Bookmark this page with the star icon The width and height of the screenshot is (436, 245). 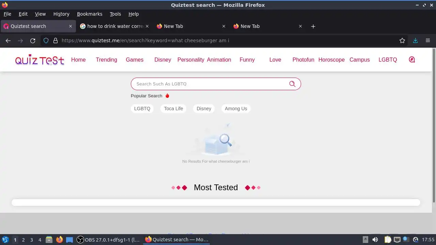click(402, 40)
